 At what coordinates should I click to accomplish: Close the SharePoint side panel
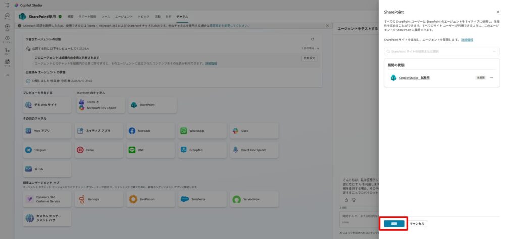pos(498,12)
